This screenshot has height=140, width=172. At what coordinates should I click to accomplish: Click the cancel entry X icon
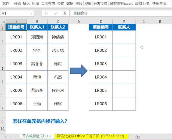[46, 13]
